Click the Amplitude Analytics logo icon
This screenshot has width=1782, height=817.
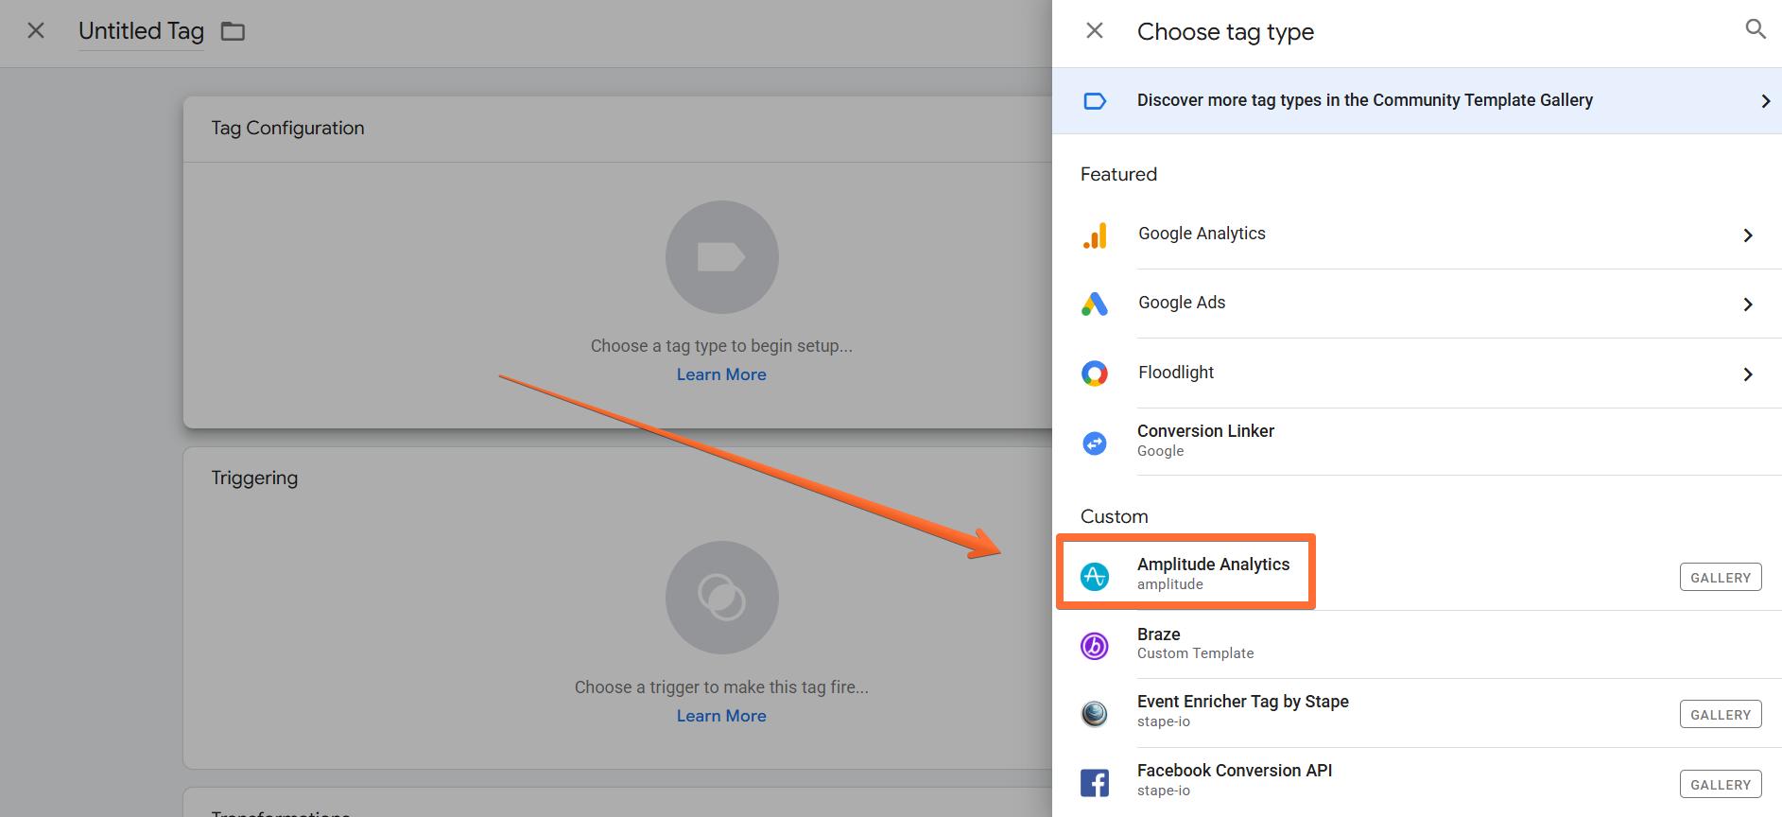pyautogui.click(x=1095, y=576)
